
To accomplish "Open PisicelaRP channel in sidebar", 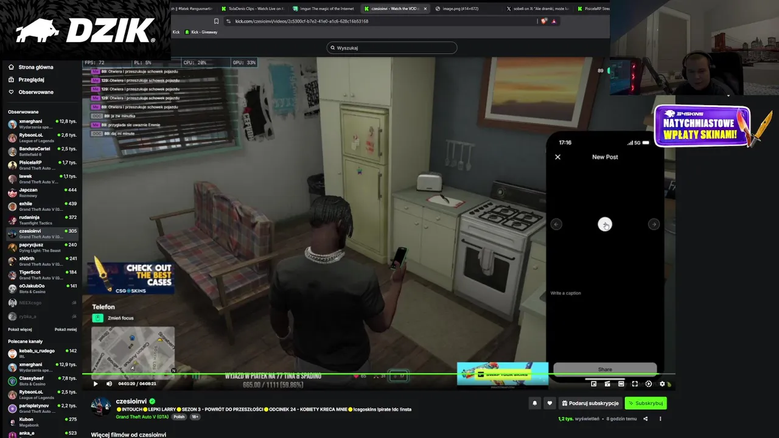I will click(x=42, y=165).
